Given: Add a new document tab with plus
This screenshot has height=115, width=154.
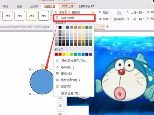Looking at the screenshot, I should (x=108, y=27).
